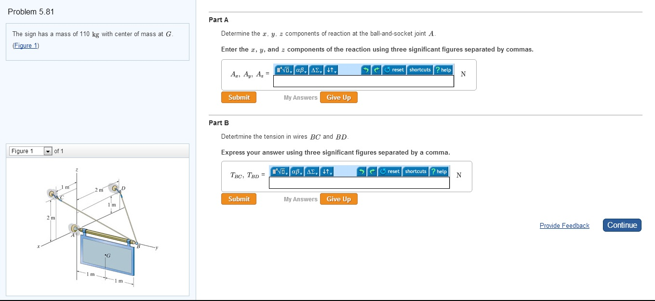Reset the Part A answer box

pyautogui.click(x=394, y=70)
